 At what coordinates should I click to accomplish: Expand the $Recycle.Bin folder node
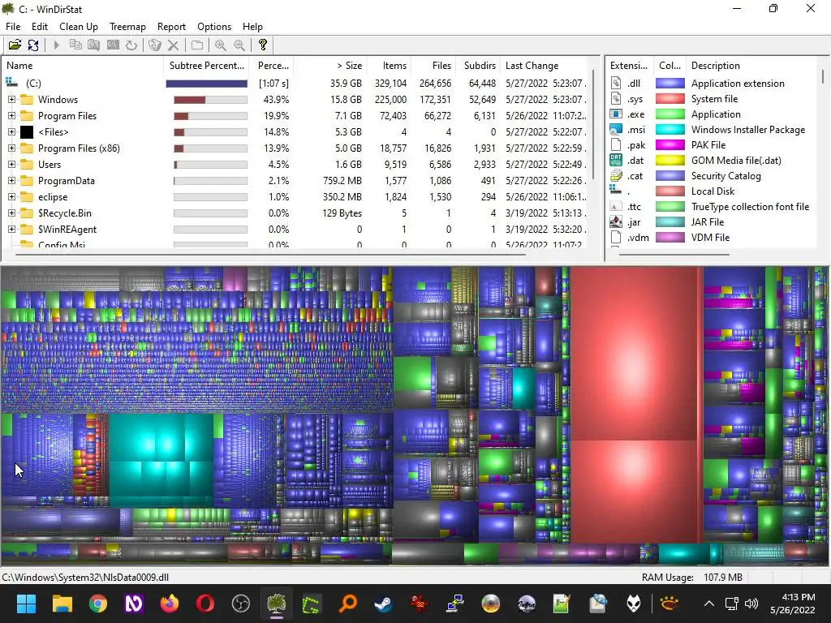coord(11,213)
